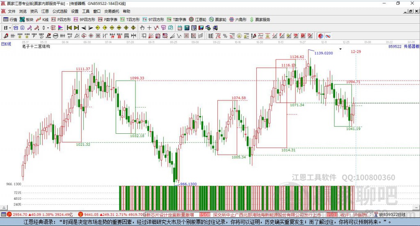Click the 日K线 chart label
The width and height of the screenshot is (420, 226).
point(6,44)
